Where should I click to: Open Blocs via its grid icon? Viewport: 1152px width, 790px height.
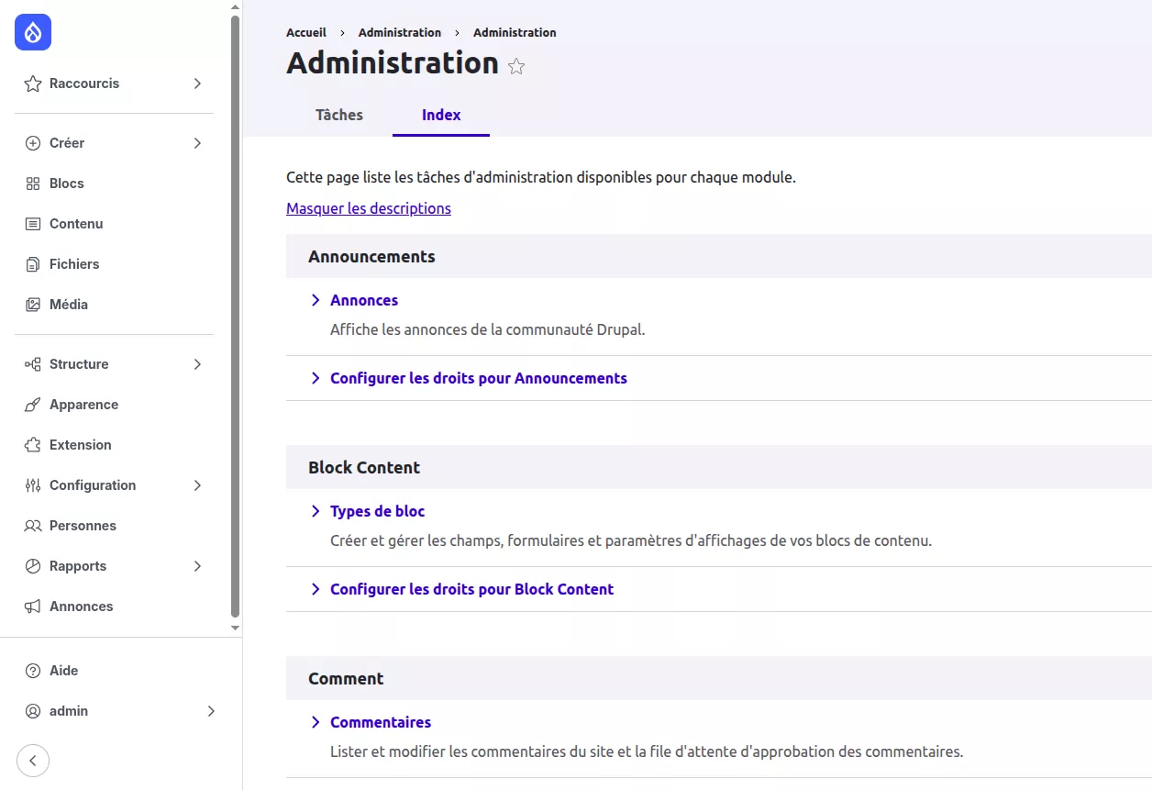click(33, 184)
